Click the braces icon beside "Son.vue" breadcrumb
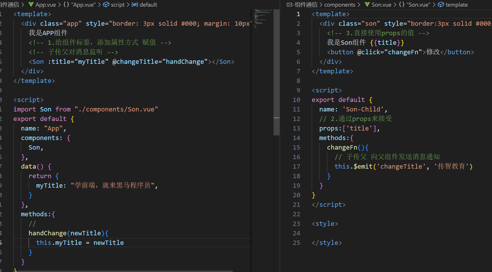492x272 pixels. (x=402, y=5)
